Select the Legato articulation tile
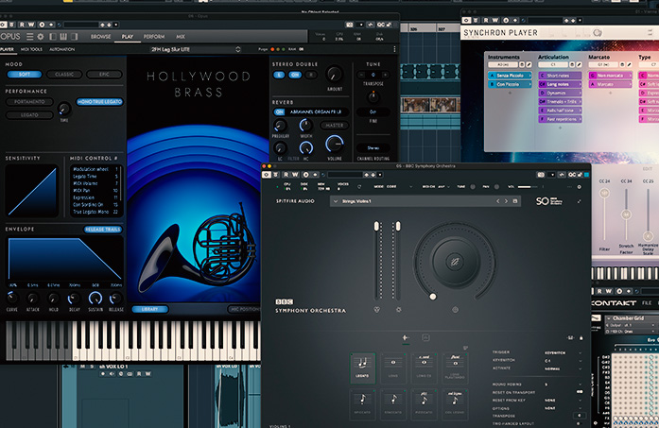 [x=363, y=369]
